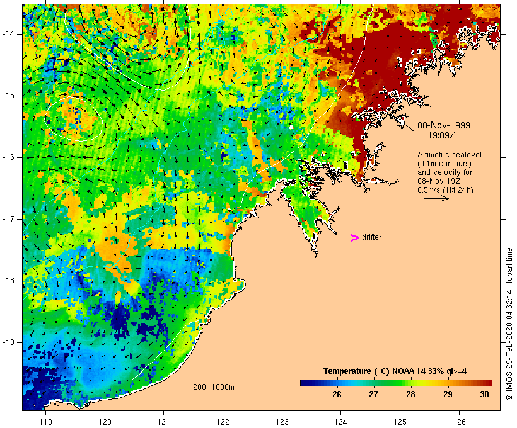
Task: Click the longitude label '122'
Action: pos(223,422)
